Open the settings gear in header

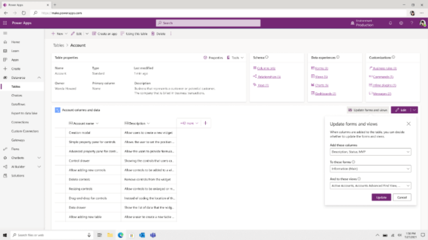(x=401, y=23)
